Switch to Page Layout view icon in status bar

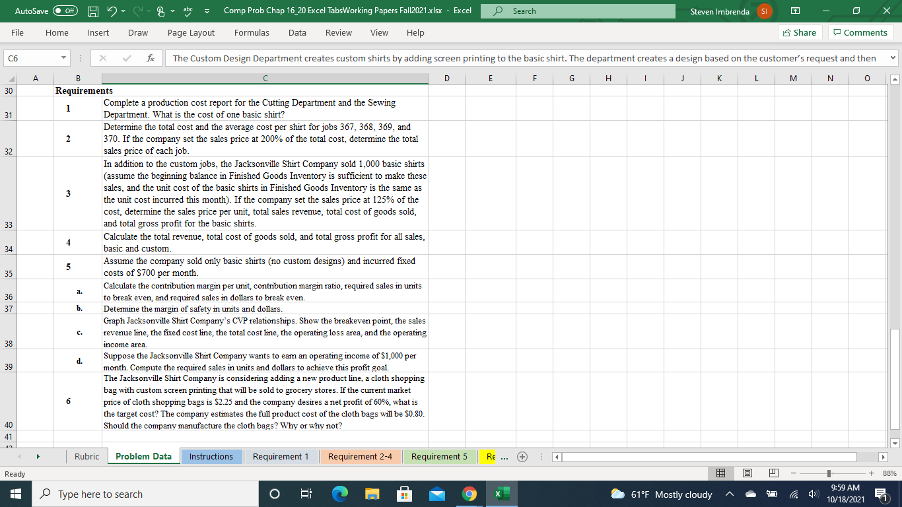coord(747,473)
